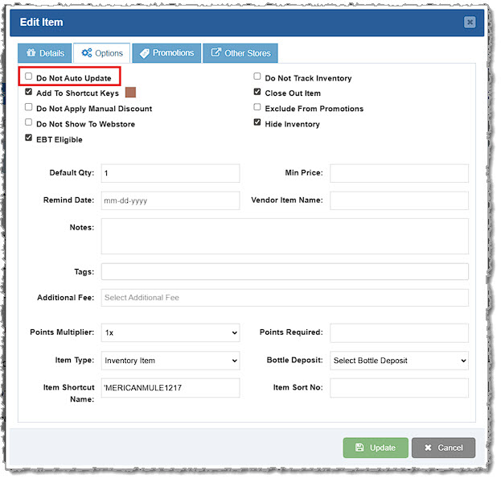The width and height of the screenshot is (501, 483).
Task: Uncheck Add To Shortcut Keys
Action: tap(28, 92)
